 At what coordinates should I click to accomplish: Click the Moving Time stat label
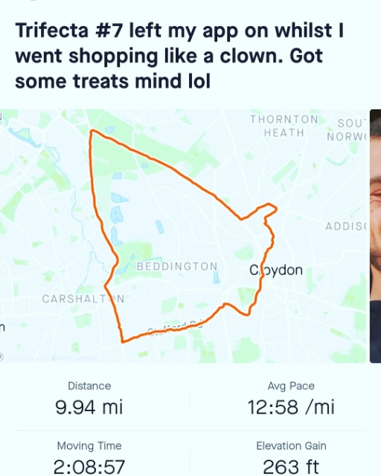point(89,446)
